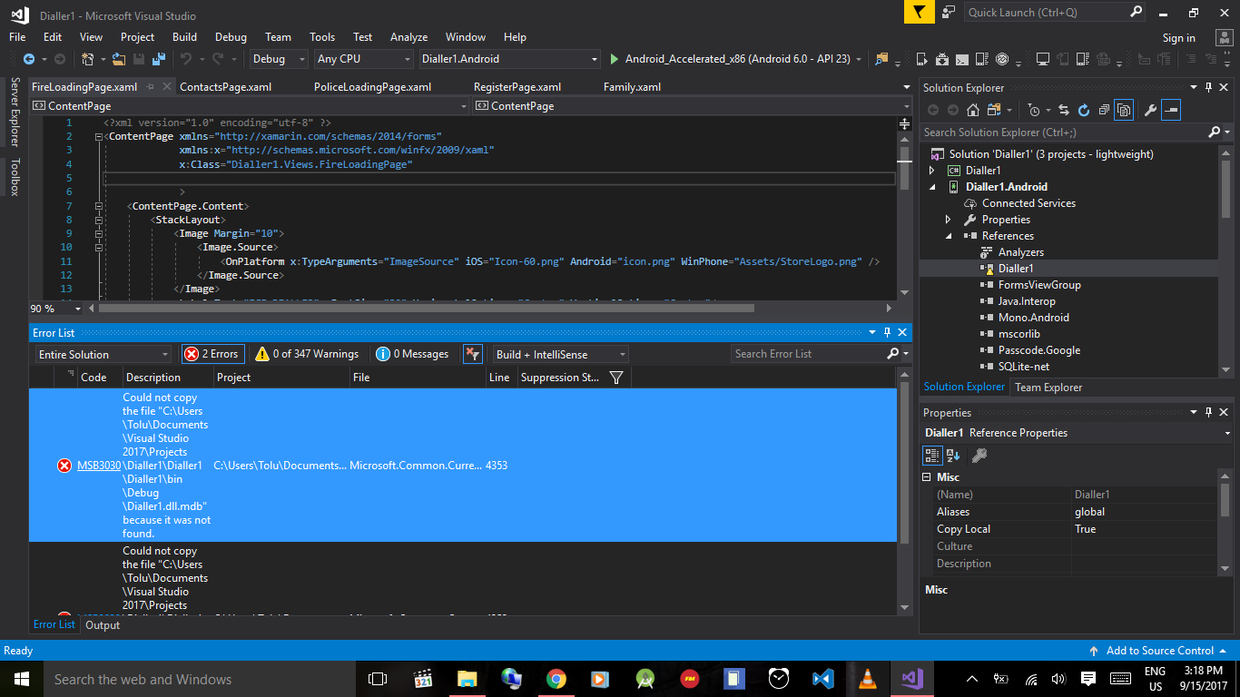Toggle the 0 of 347 Warnings filter

pos(307,354)
